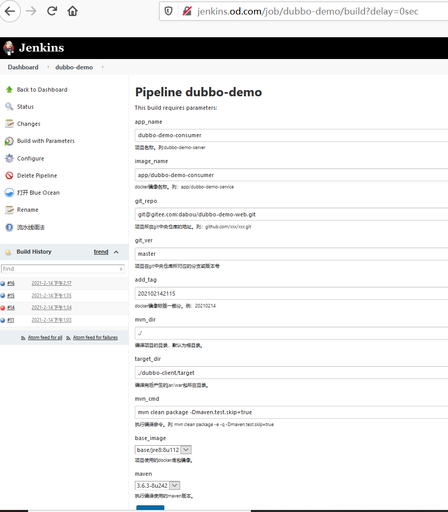Click the blue status ball for build #11

[3, 320]
